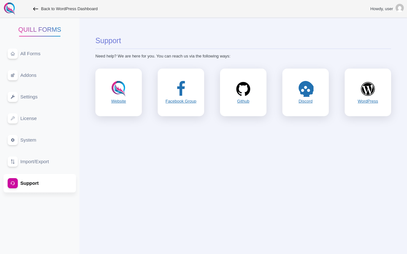Click the WordPress logo icon

click(x=368, y=89)
